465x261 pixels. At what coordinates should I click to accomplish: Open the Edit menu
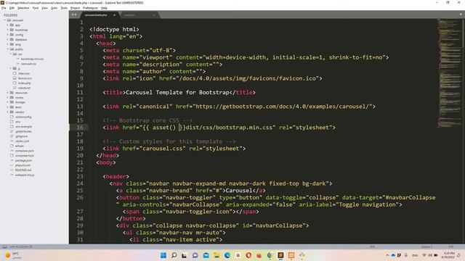pyautogui.click(x=12, y=8)
